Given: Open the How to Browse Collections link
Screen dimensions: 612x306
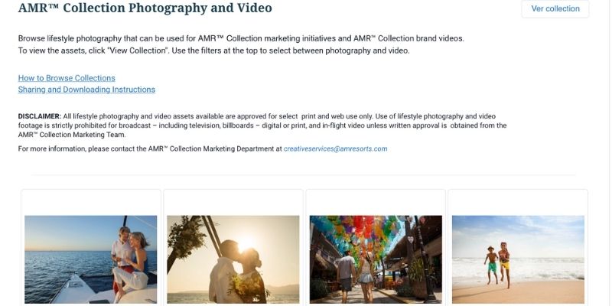Looking at the screenshot, I should [x=67, y=78].
